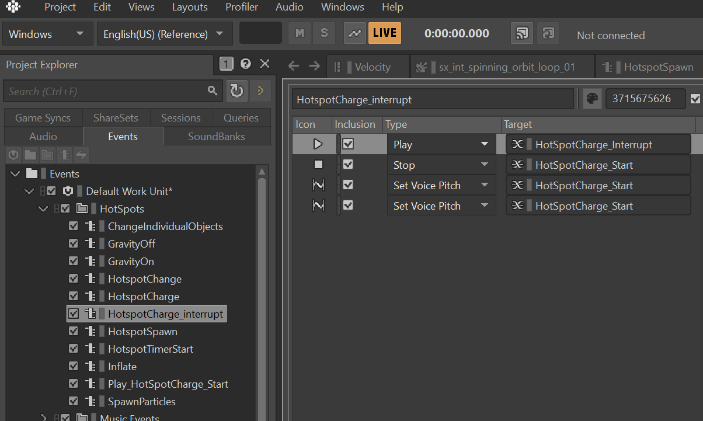Click the grayed remote reconnect icon
703x421 pixels.
click(548, 33)
